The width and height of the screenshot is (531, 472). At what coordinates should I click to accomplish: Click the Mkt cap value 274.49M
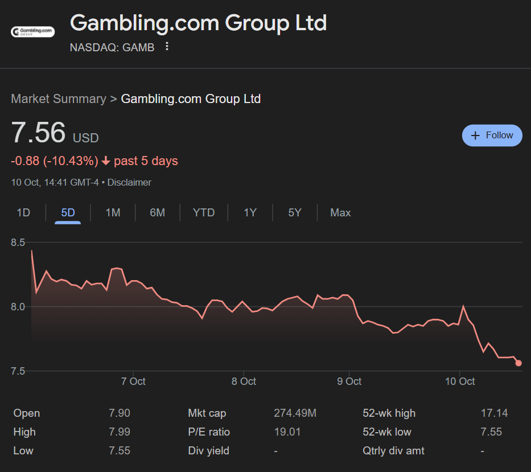pos(295,413)
